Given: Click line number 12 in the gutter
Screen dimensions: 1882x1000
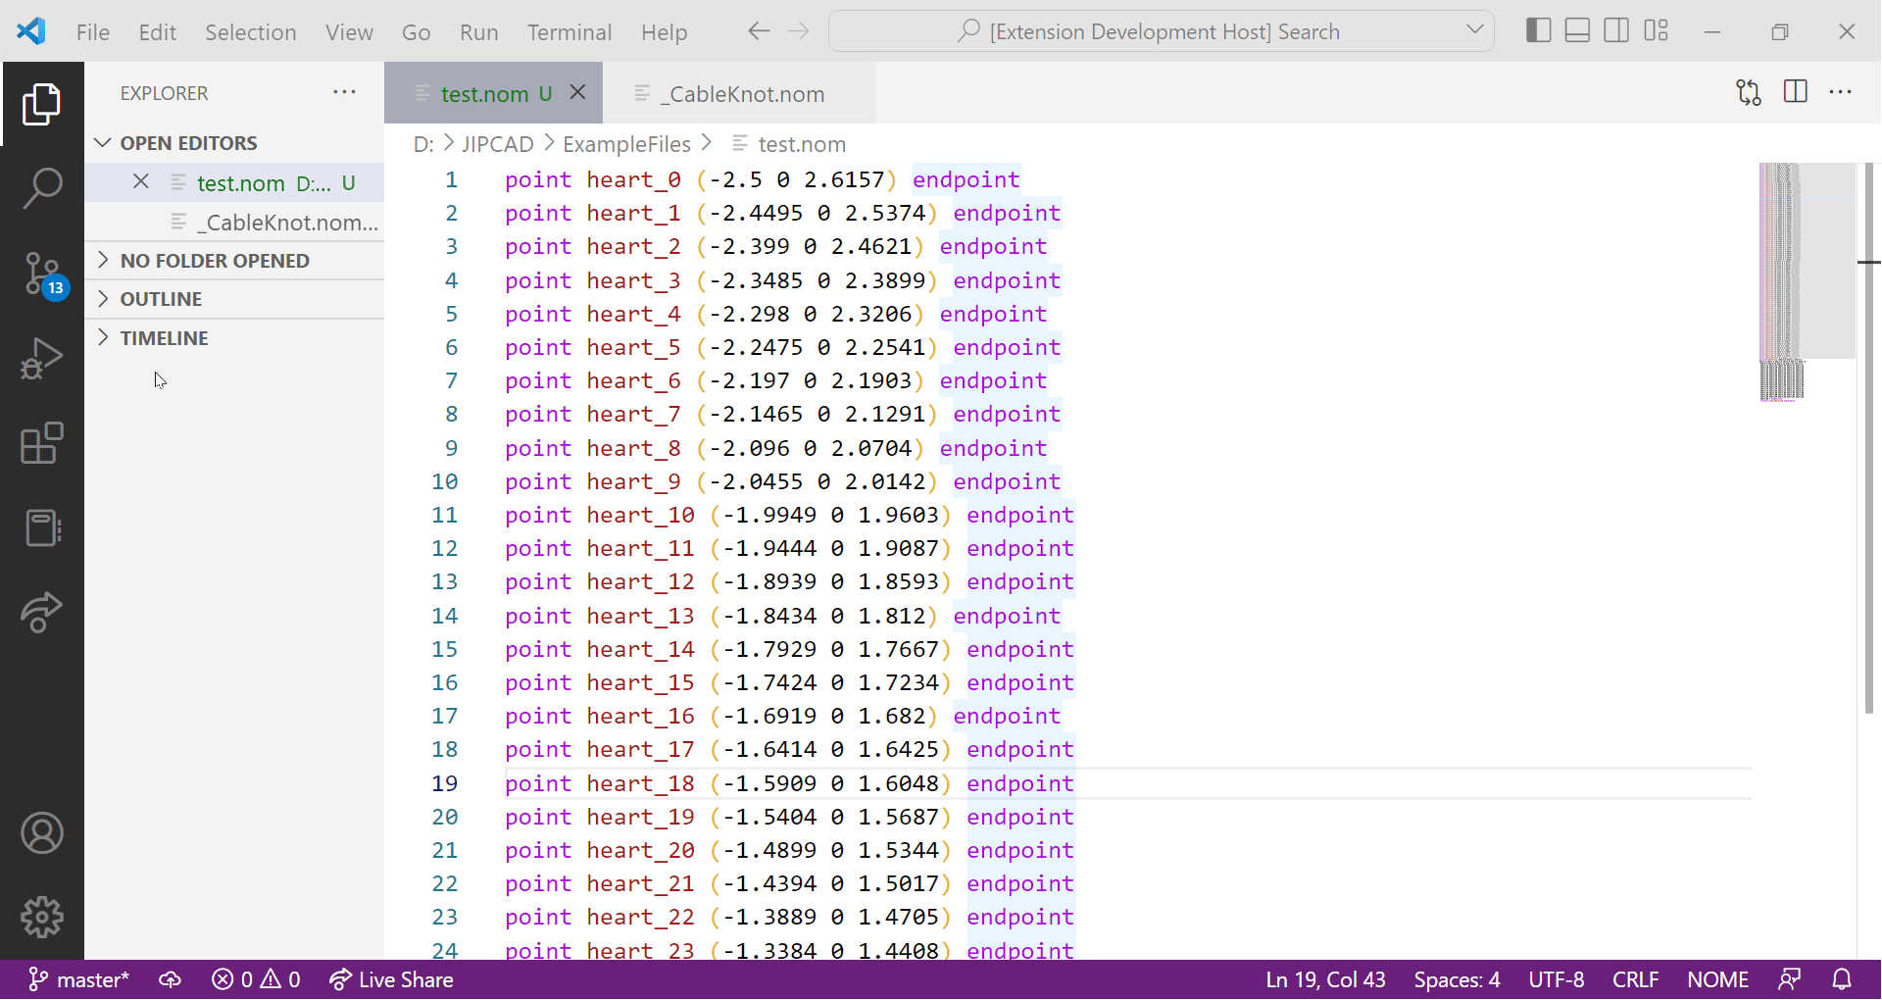Looking at the screenshot, I should point(444,548).
